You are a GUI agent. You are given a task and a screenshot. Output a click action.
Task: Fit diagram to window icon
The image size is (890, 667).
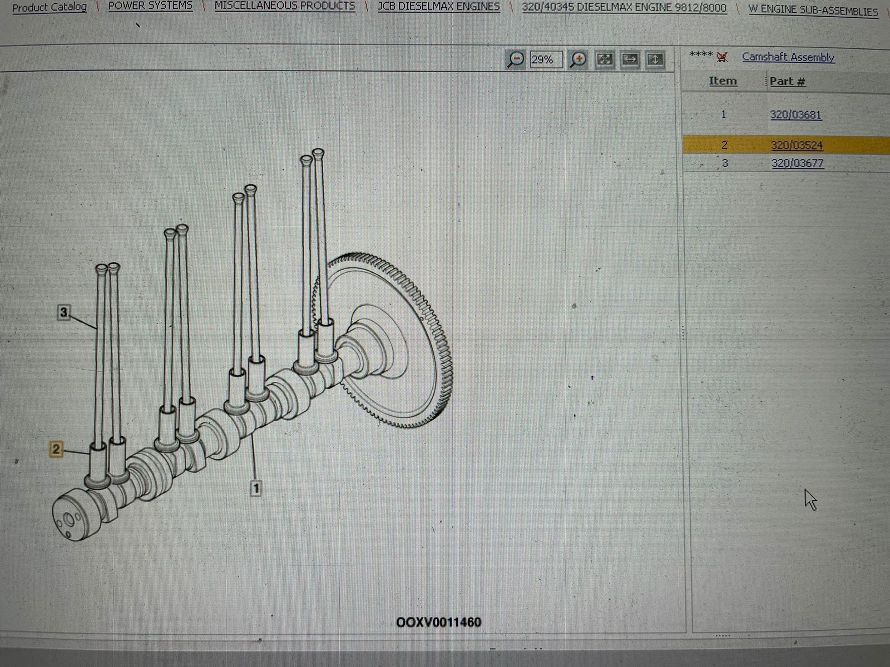(x=605, y=59)
